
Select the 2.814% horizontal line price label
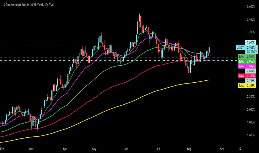coord(251,71)
